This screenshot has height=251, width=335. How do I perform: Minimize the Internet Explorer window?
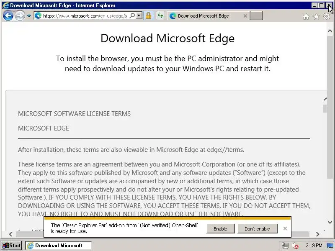[x=314, y=5]
